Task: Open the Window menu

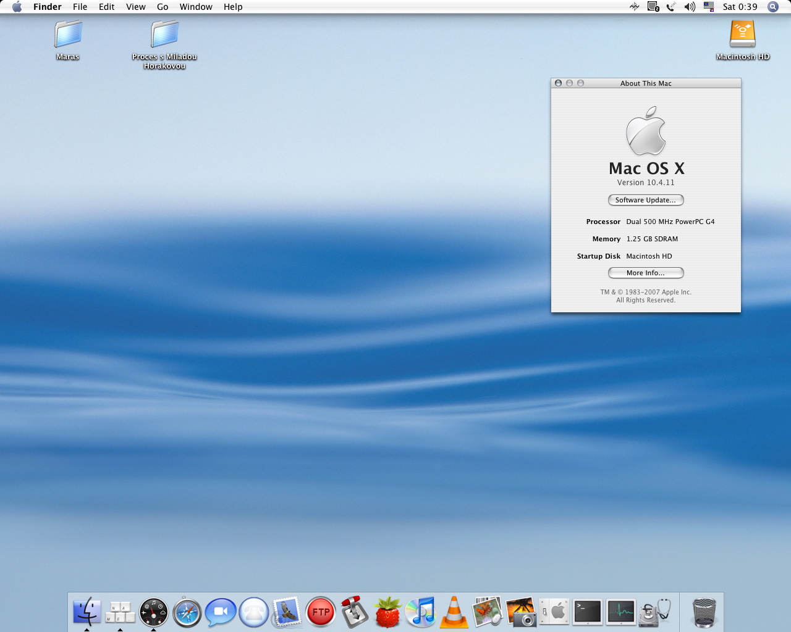Action: [x=196, y=7]
